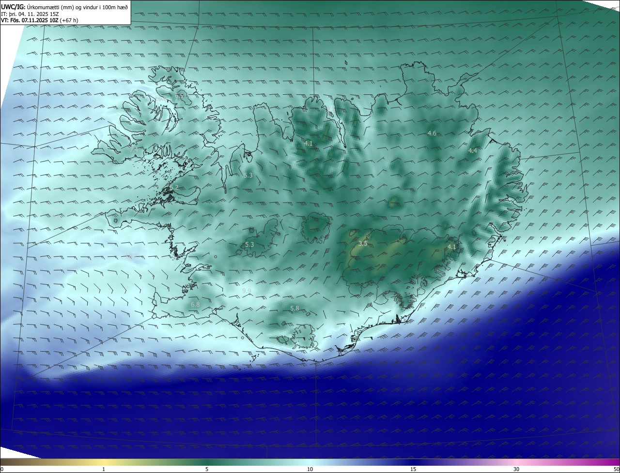This screenshot has width=620, height=473.
Task: Click the 50 tick label on color scale
Action: point(616,469)
